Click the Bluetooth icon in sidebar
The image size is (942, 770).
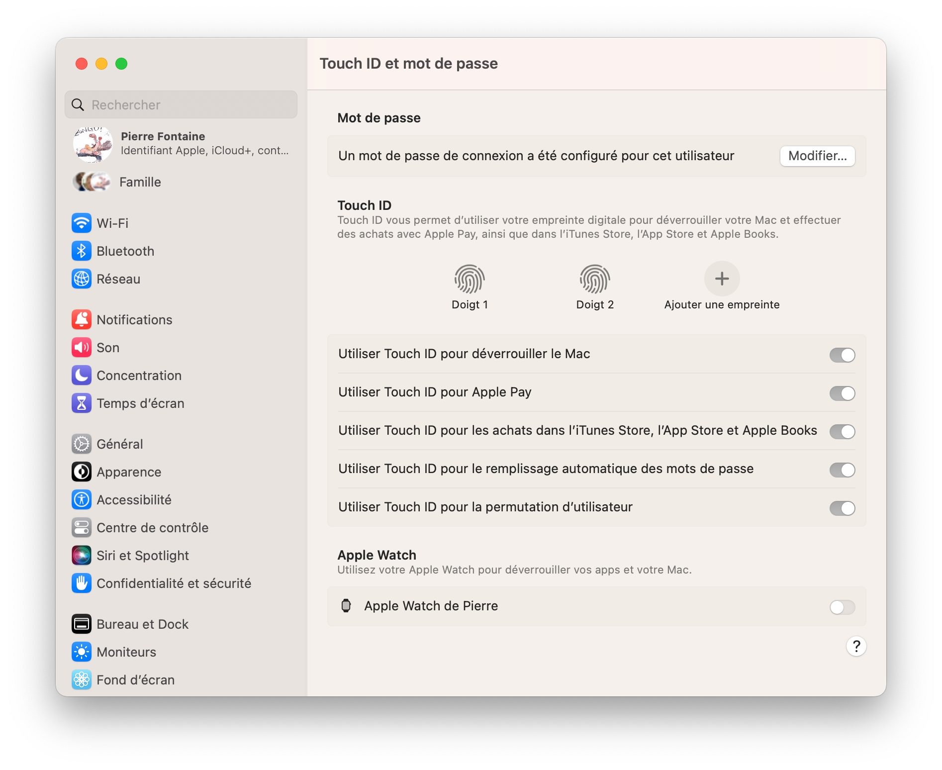82,251
